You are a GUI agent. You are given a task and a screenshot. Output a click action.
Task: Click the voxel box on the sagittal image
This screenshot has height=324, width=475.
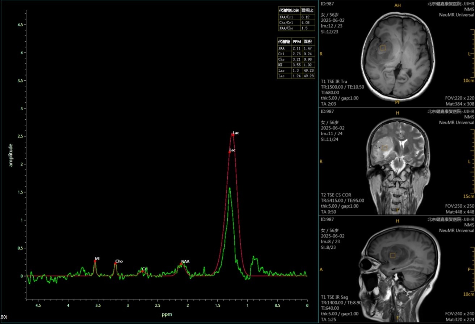click(x=392, y=255)
